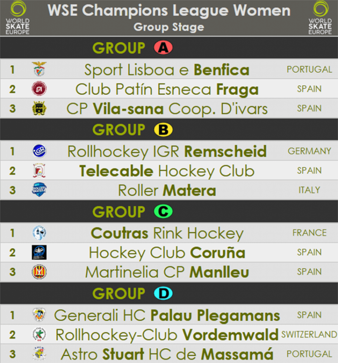This screenshot has height=363, width=338.
Task: Click the Telecable Hockey Club crest
Action: 39,171
